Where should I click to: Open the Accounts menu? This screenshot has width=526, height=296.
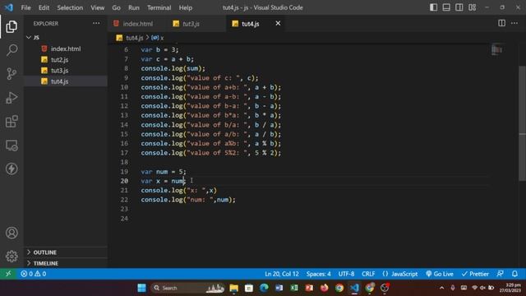[x=12, y=233]
